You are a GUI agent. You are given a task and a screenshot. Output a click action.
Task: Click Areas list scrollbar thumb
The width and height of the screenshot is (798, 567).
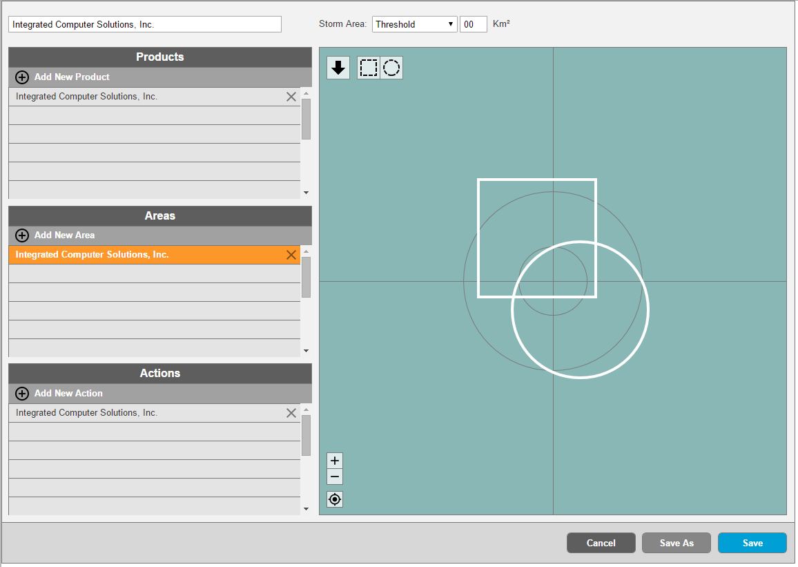[x=306, y=278]
